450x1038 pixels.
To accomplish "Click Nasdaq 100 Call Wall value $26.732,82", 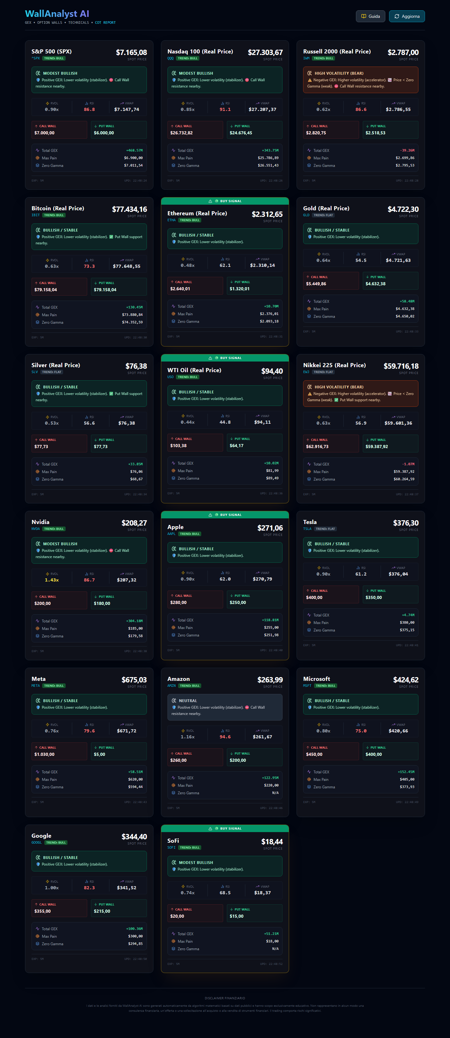I will click(x=181, y=133).
